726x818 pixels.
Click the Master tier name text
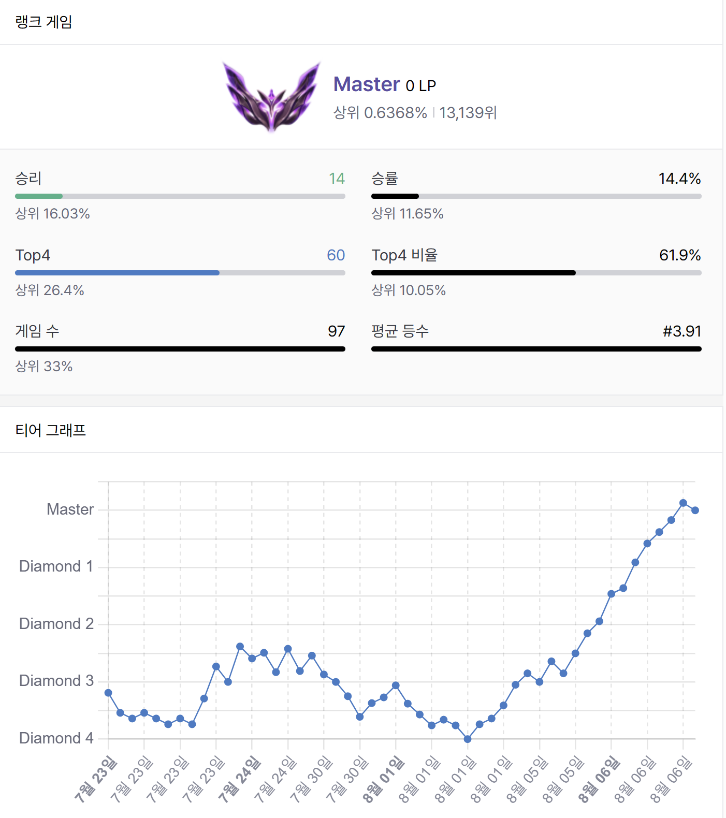(x=367, y=84)
